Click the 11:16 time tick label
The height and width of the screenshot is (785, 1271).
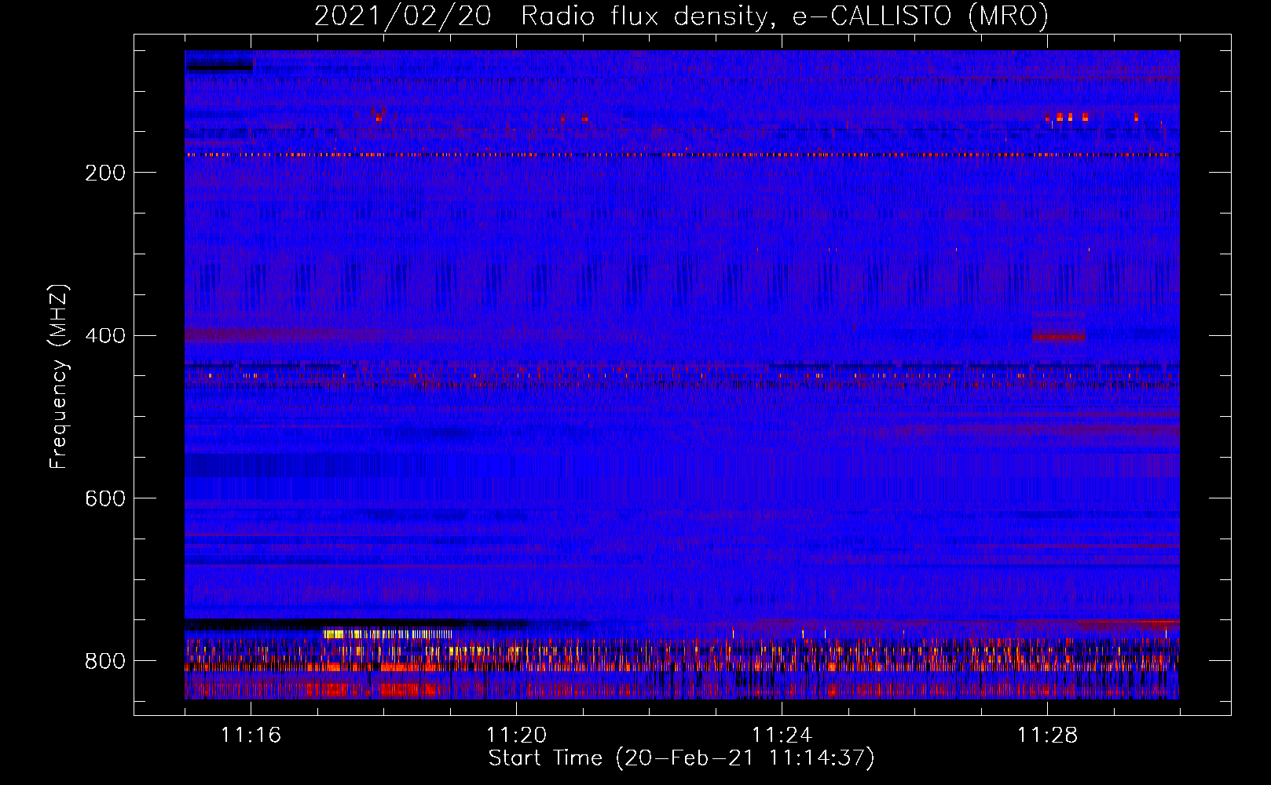(x=251, y=736)
